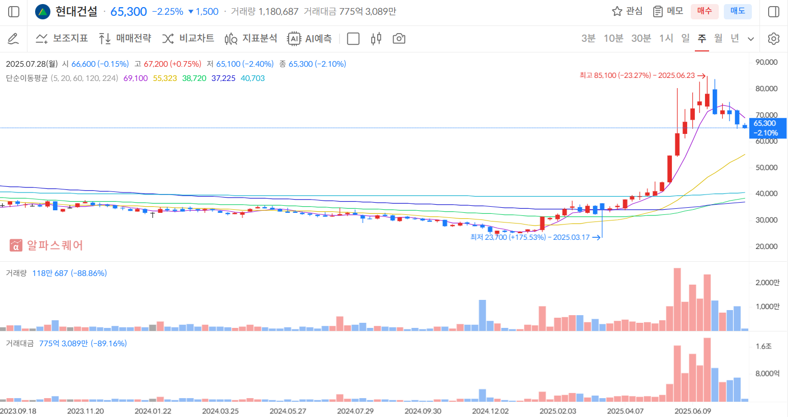
Task: Click the 거래량 volume panel label
Action: (x=16, y=273)
